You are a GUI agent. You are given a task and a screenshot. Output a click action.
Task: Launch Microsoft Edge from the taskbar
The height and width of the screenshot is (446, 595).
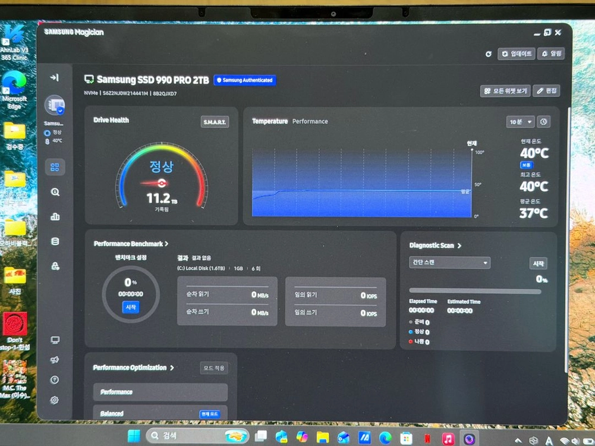[x=385, y=438]
